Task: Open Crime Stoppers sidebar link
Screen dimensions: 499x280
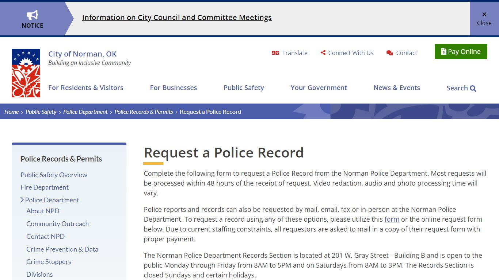Action: coord(49,261)
